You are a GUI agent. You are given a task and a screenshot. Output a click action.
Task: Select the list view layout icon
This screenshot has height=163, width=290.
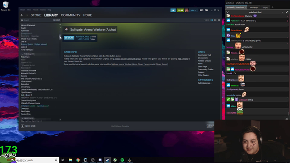pyautogui.click(x=215, y=20)
